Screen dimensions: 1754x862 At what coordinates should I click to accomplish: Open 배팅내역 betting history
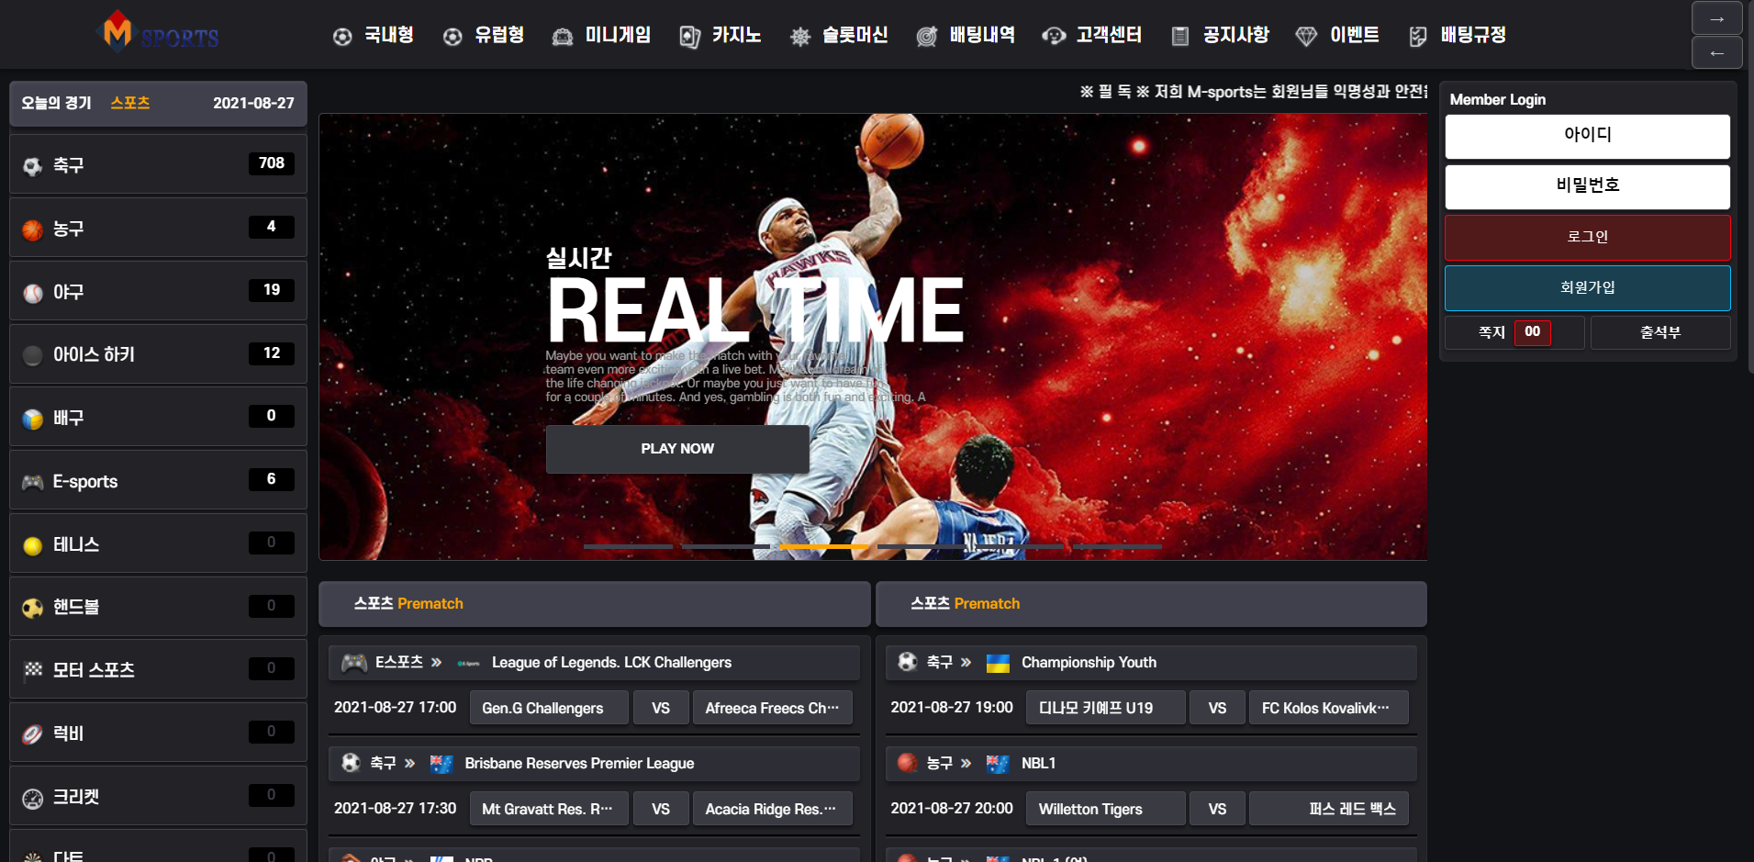(966, 35)
